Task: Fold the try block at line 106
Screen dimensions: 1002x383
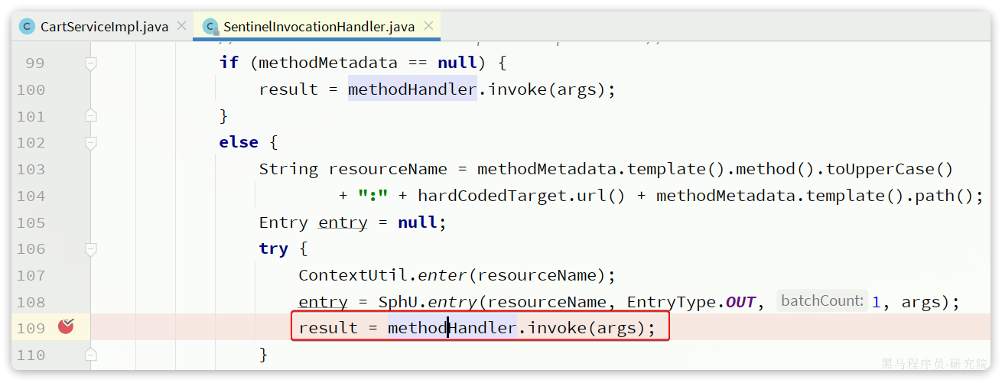Action: tap(91, 248)
